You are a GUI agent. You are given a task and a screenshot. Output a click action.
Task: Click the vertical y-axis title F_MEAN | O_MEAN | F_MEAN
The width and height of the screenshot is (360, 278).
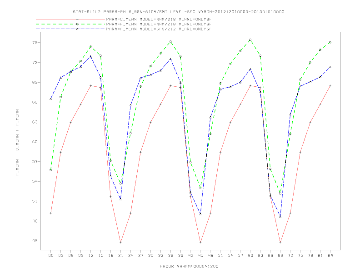pos(17,143)
